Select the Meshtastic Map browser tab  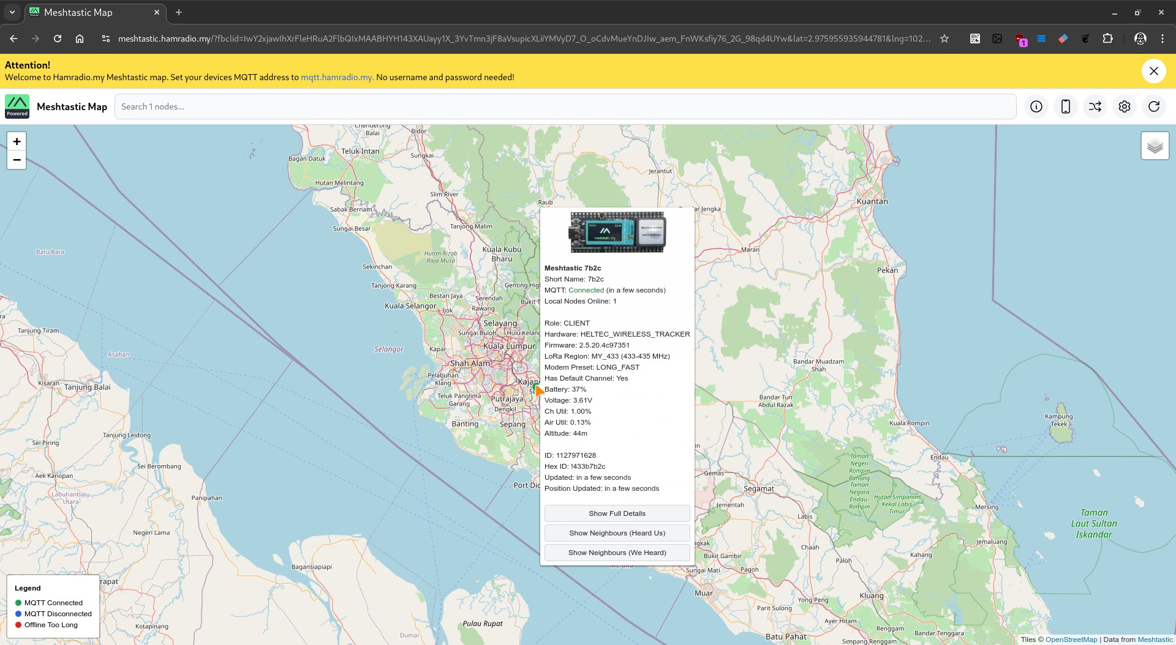pos(95,12)
